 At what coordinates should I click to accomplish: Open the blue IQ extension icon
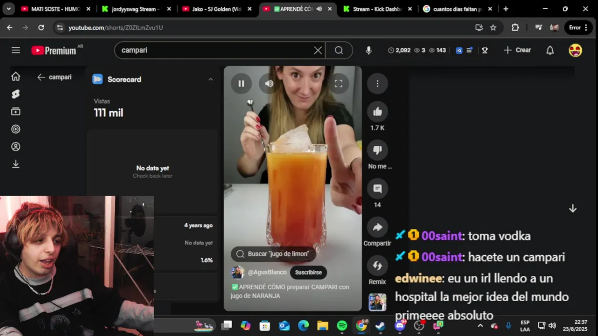pos(459,50)
